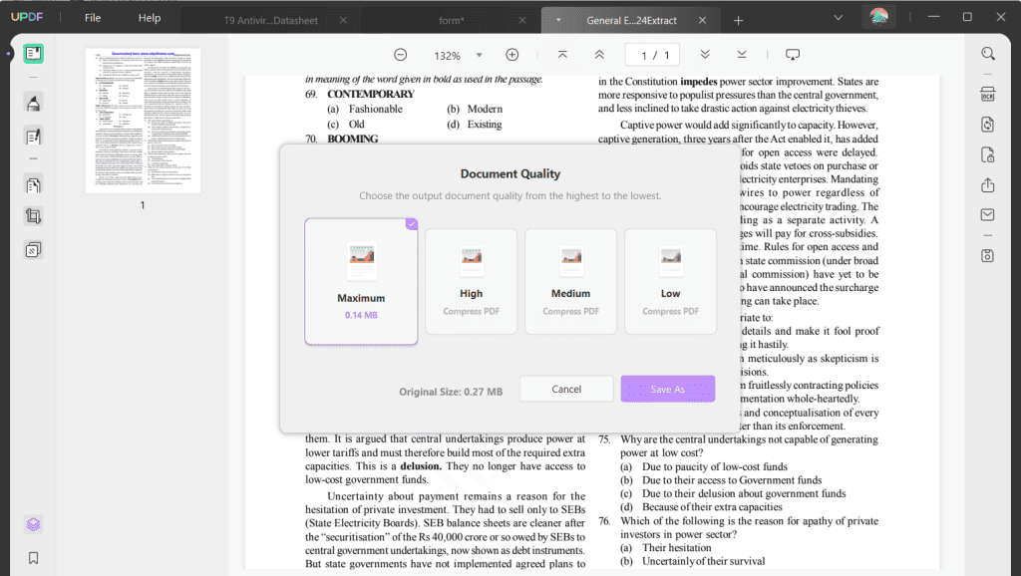Select the page 1 thumbnail

click(x=143, y=121)
